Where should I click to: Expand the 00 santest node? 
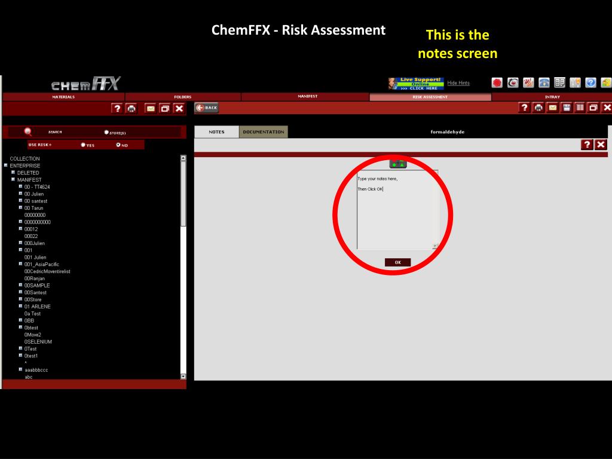pos(21,201)
